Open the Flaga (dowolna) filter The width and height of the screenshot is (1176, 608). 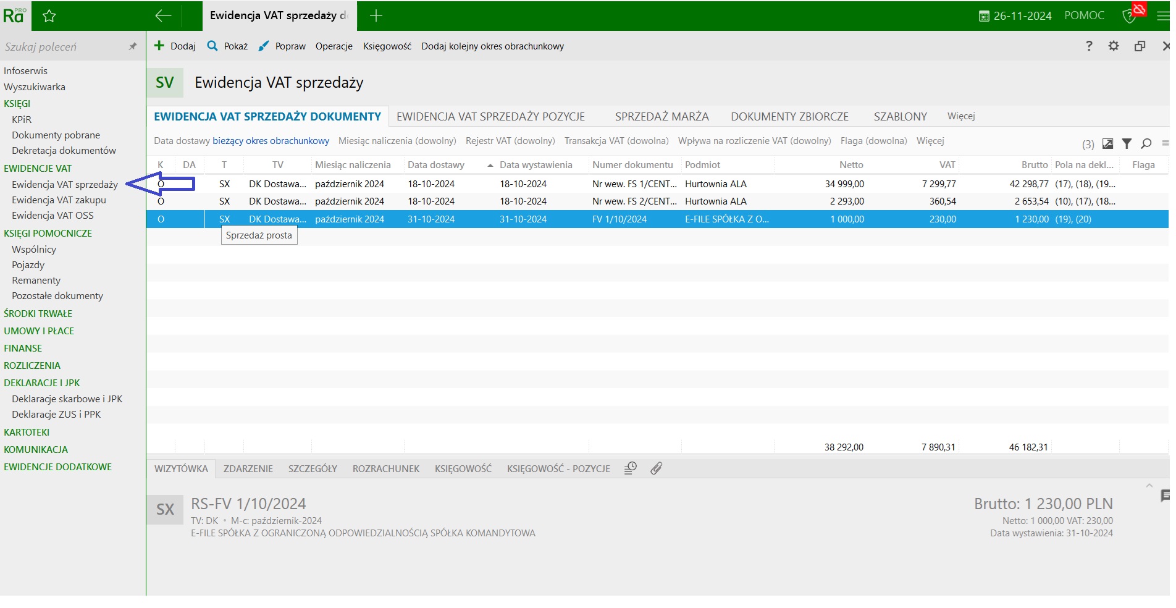pos(873,141)
